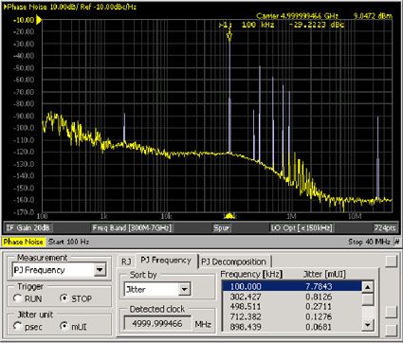Click the small square button at top right of panel
The height and width of the screenshot is (343, 403).
392,262
